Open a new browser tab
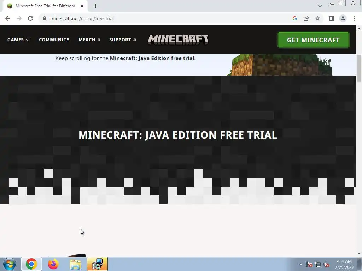The height and width of the screenshot is (271, 362). [95, 6]
